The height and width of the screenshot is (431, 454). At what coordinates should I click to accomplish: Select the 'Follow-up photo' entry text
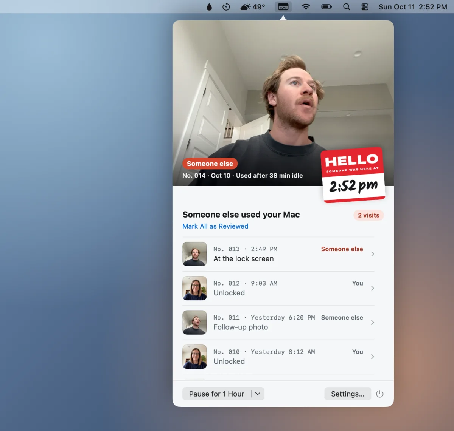click(241, 327)
